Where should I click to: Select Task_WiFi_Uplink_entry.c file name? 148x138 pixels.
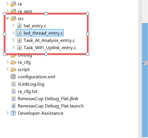(50, 48)
